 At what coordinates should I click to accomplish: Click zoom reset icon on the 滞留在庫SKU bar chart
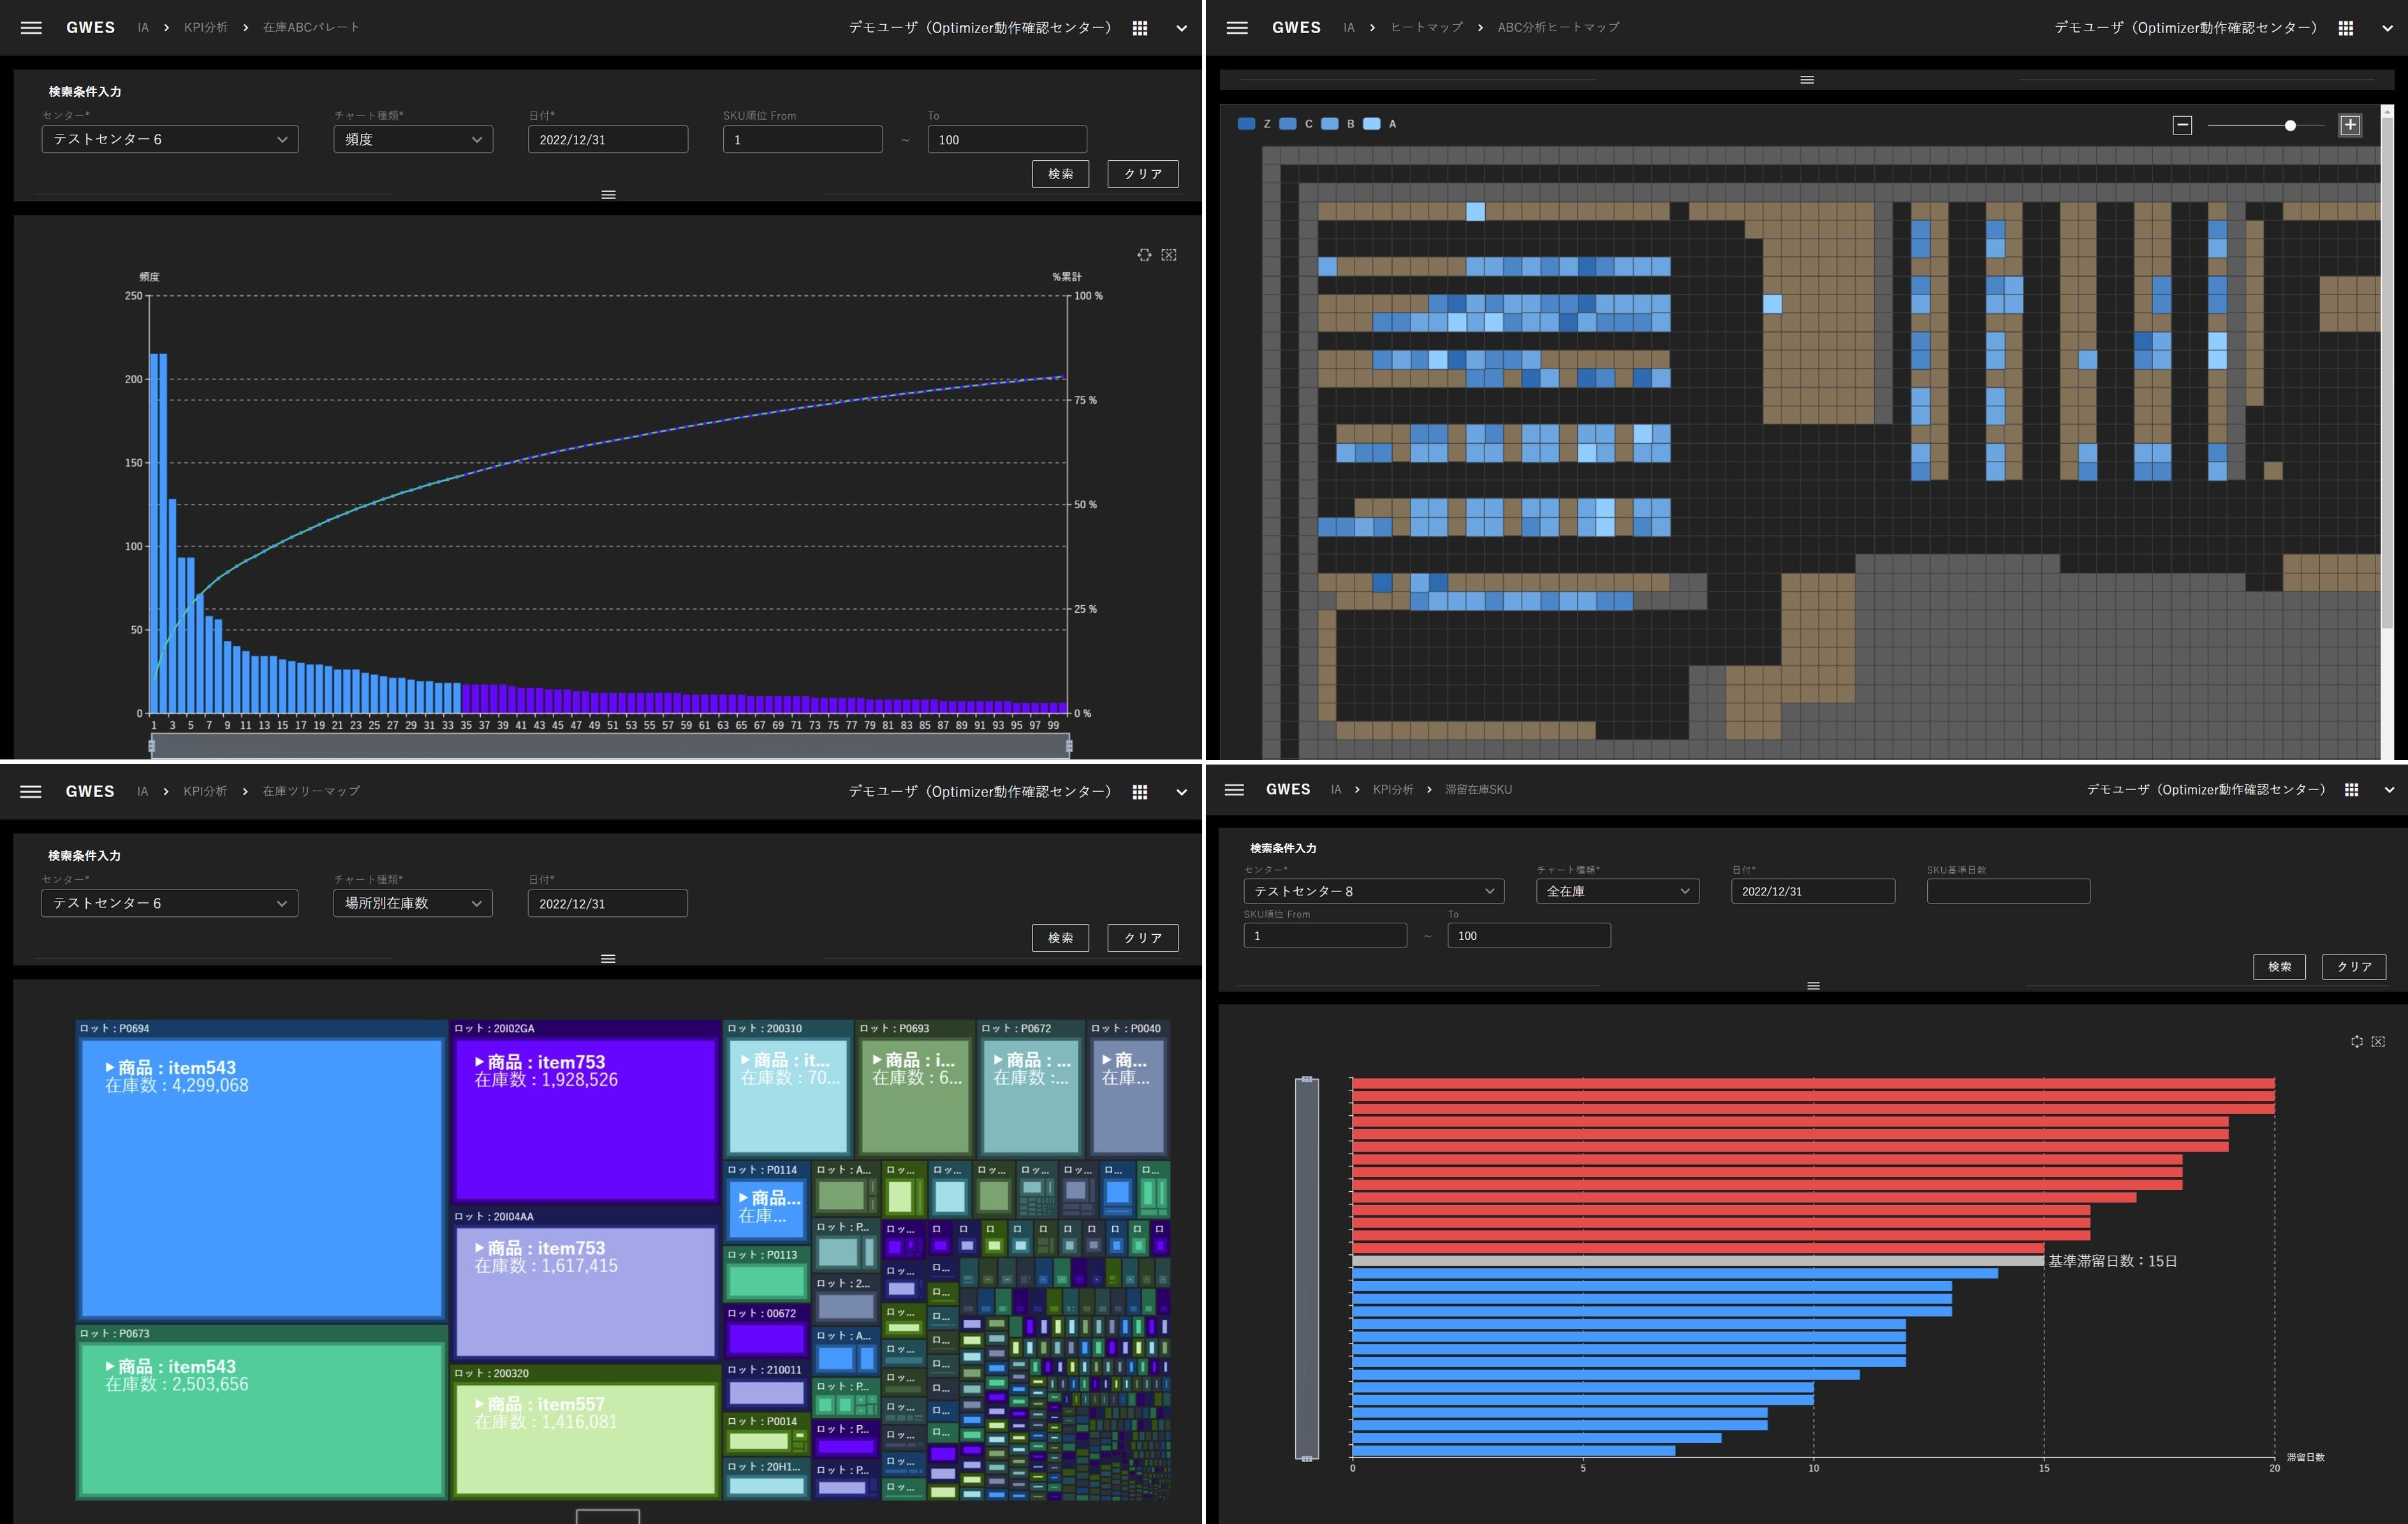pos(2378,1042)
